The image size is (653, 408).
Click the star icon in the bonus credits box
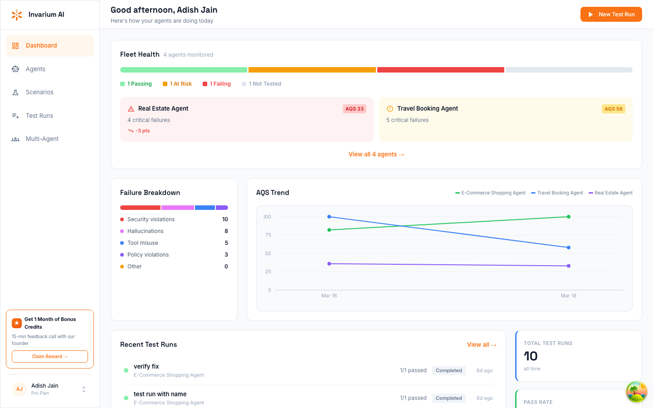click(x=17, y=323)
